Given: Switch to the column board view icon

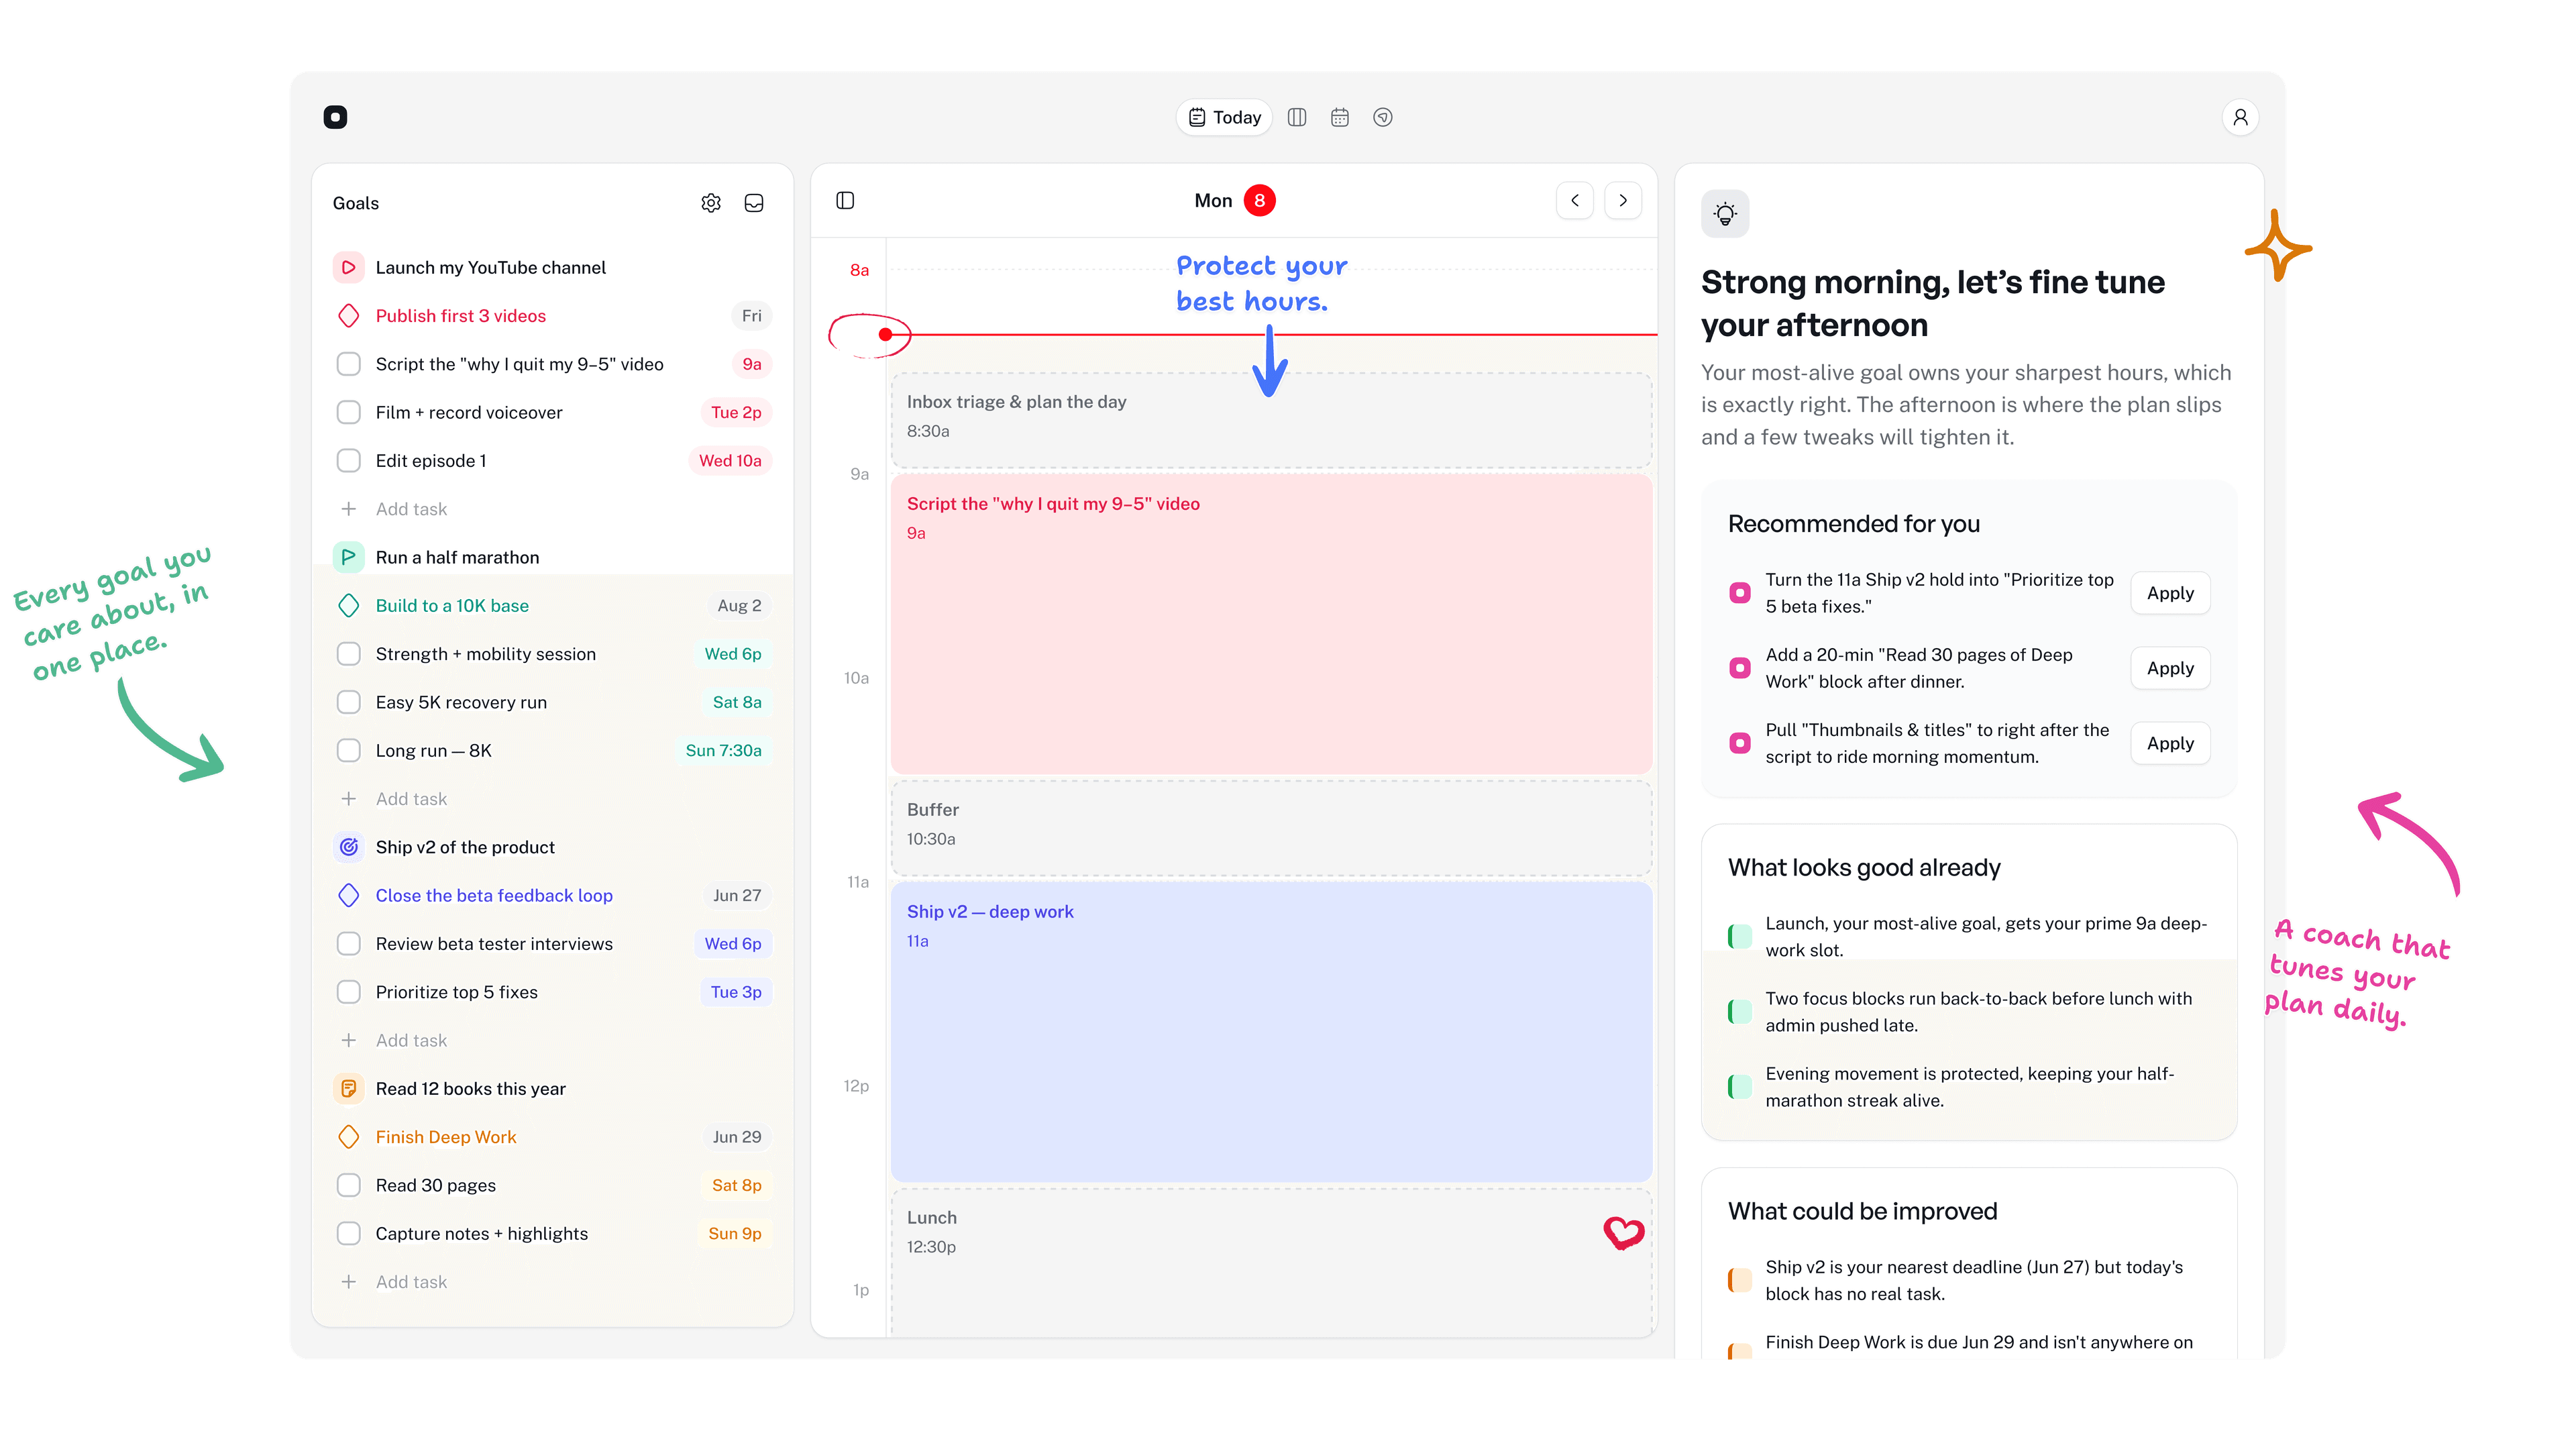Looking at the screenshot, I should click(1297, 117).
